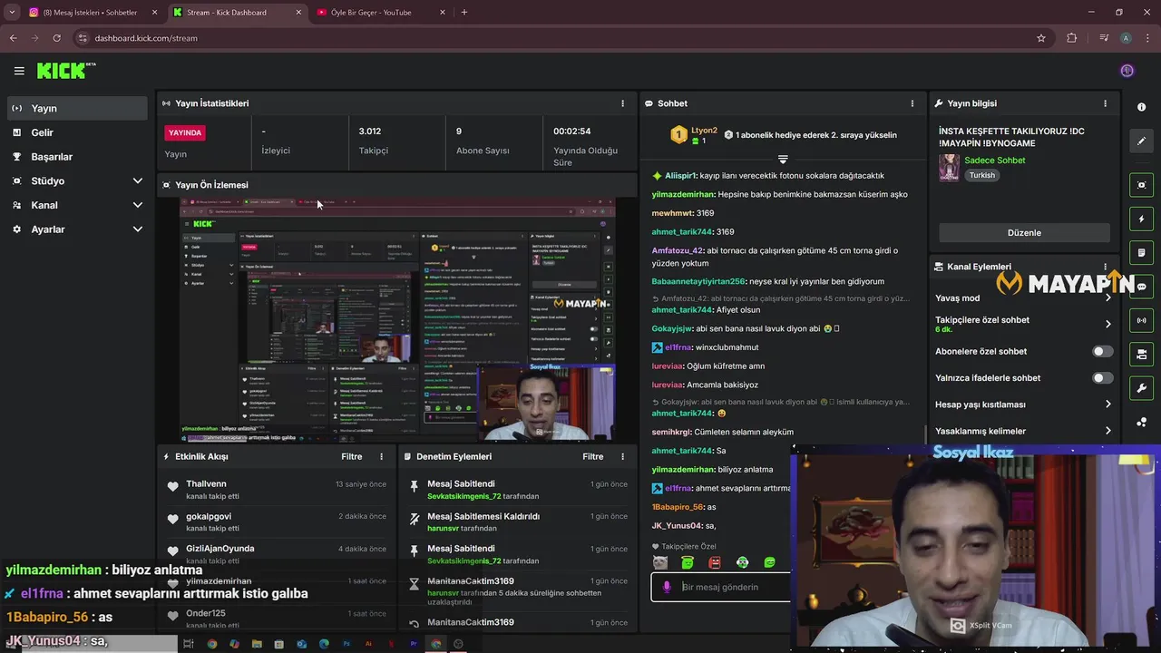This screenshot has width=1161, height=653.
Task: Click the purple microphone icon in message box
Action: point(667,587)
